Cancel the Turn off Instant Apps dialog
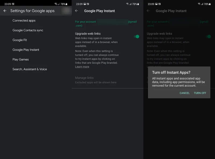215x159 pixels. (x=185, y=93)
